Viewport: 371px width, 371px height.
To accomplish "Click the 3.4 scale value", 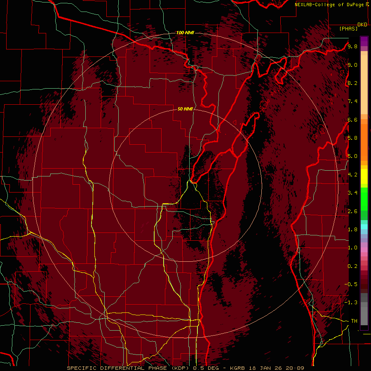I will coord(352,193).
